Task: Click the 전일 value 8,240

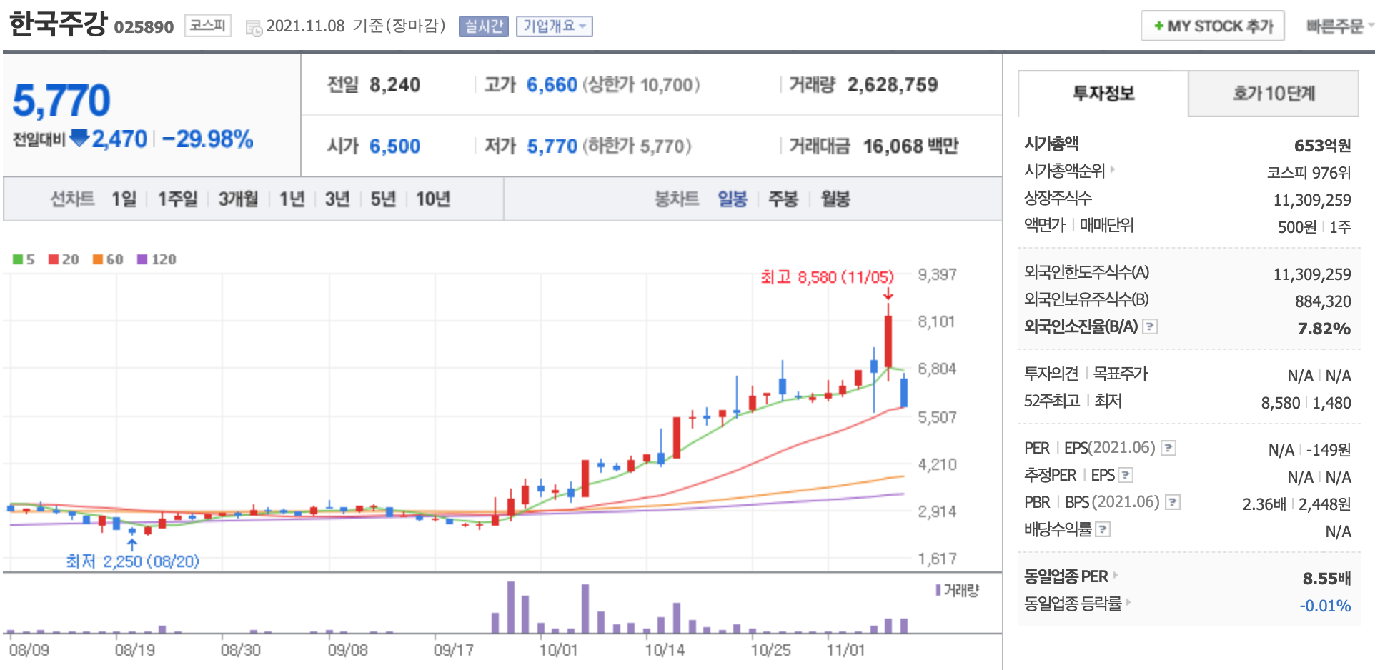Action: pos(394,85)
